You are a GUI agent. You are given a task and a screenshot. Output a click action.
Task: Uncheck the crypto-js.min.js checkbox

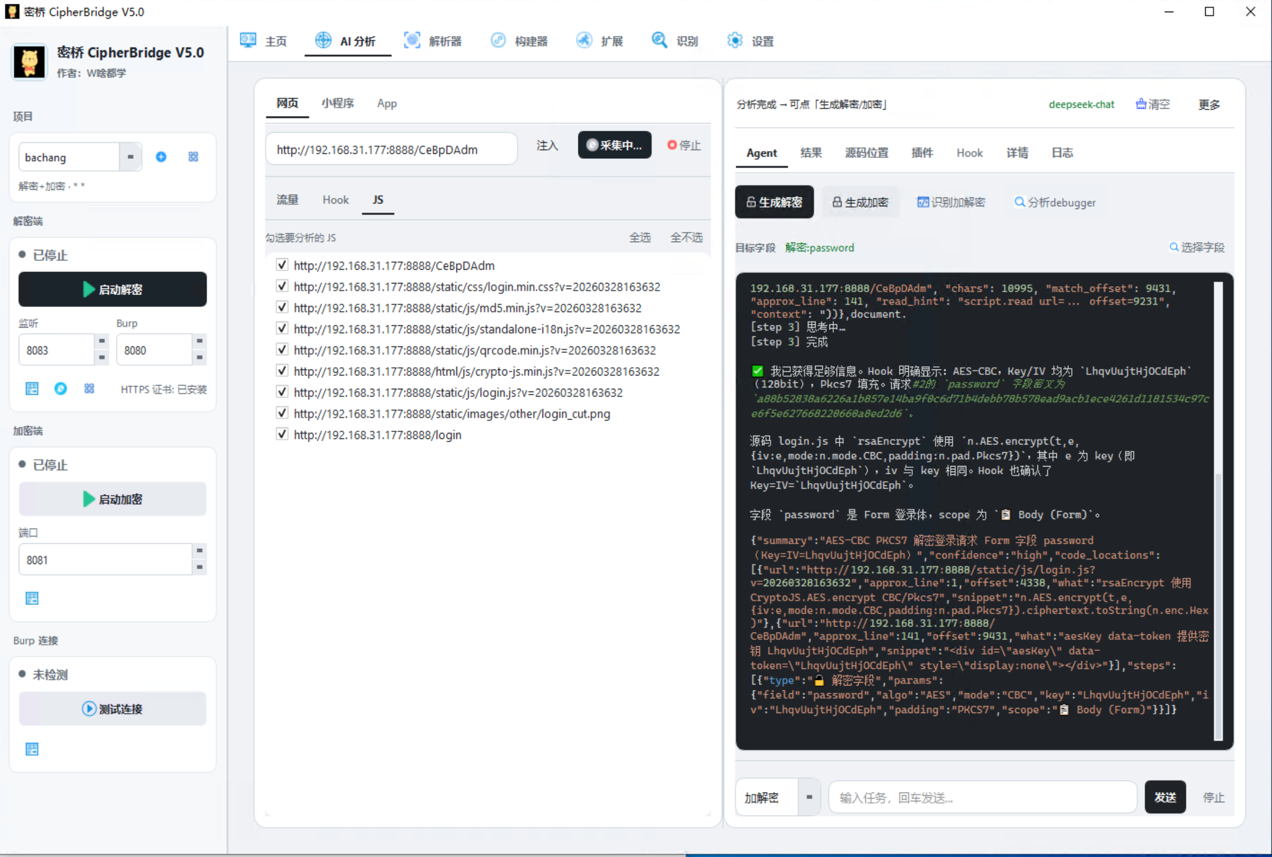pyautogui.click(x=282, y=371)
